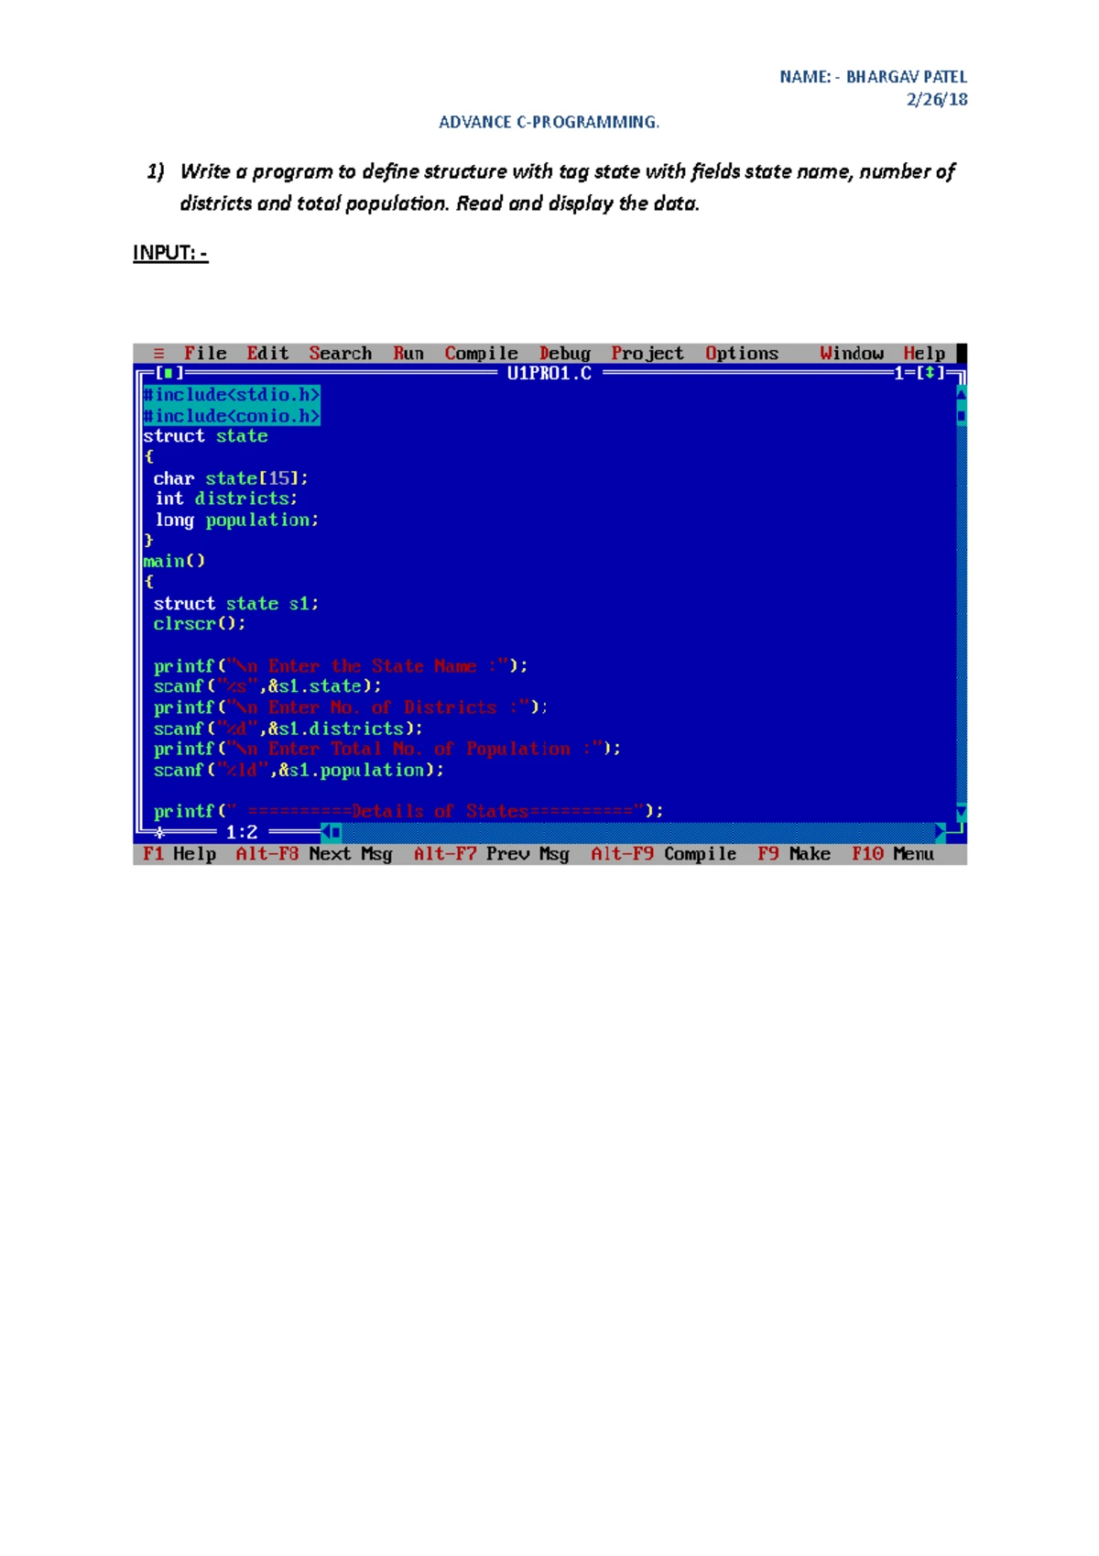Screen dimensions: 1099x1556
Task: Click F9 Make in status bar
Action: point(794,854)
